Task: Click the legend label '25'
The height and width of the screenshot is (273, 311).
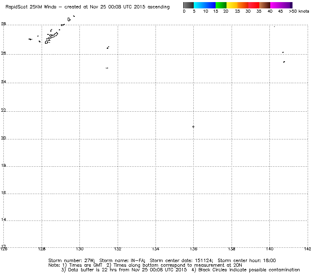Action: pyautogui.click(x=237, y=11)
